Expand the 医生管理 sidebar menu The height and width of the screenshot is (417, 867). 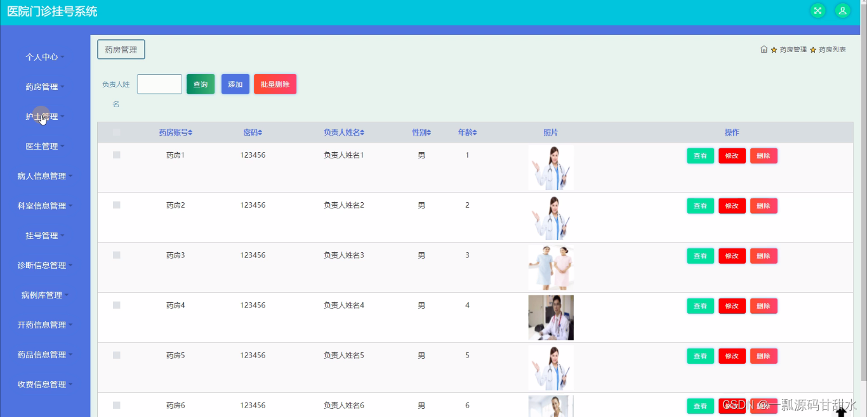[x=45, y=146]
